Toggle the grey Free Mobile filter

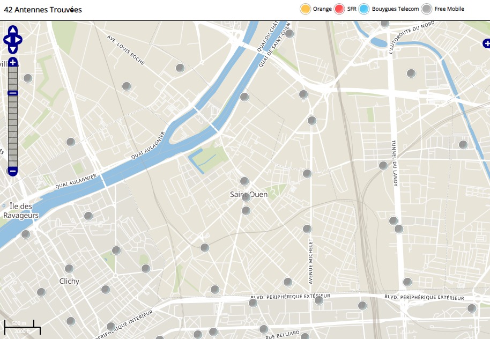tap(427, 9)
